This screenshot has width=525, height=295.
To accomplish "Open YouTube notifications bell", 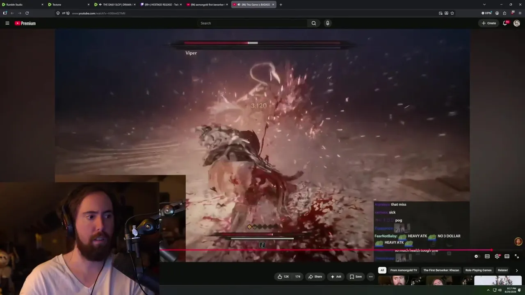I will point(505,23).
